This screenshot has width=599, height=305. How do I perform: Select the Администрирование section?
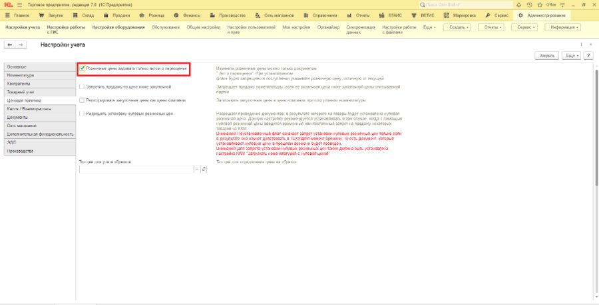542,15
